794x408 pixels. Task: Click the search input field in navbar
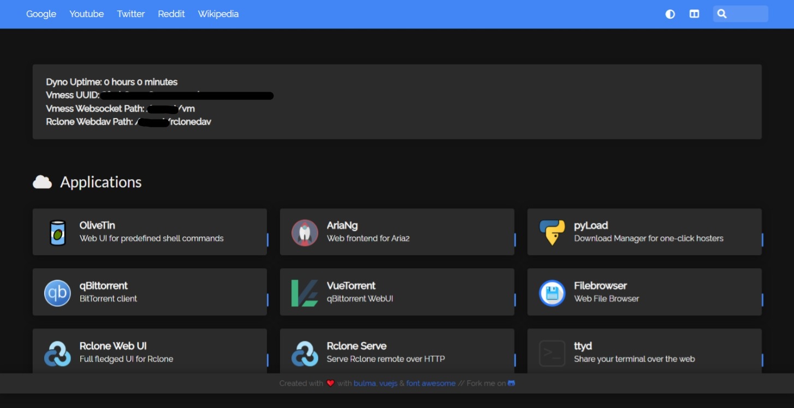[741, 14]
